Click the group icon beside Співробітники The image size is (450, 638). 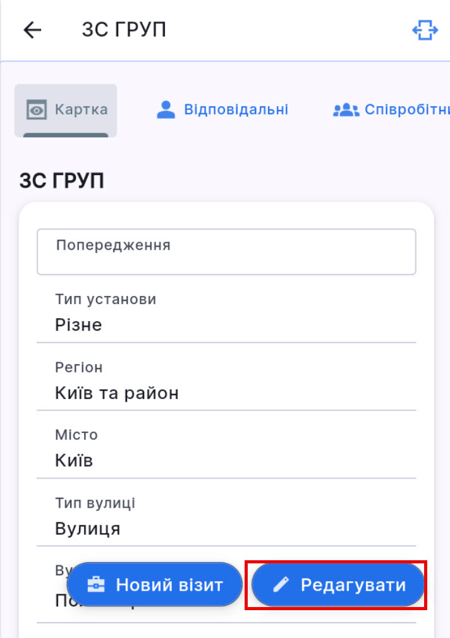[345, 110]
